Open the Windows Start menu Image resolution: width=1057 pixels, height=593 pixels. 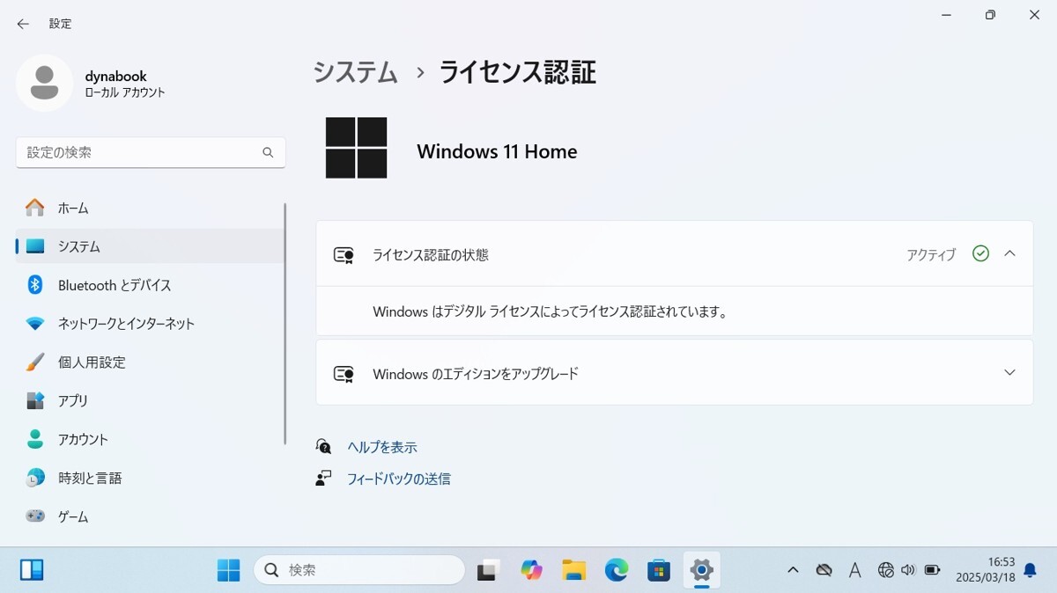(228, 570)
